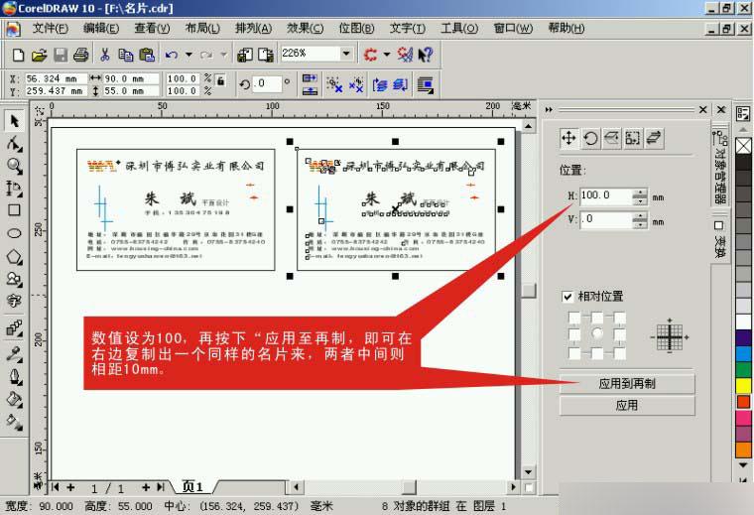This screenshot has width=754, height=515.
Task: Select the Zoom magnifier tool
Action: tap(15, 166)
